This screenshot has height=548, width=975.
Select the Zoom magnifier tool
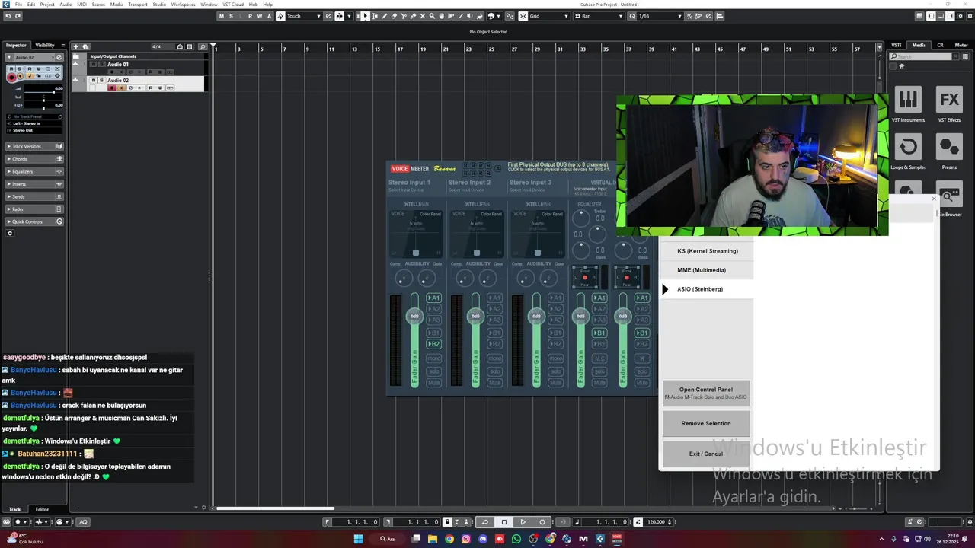[x=432, y=16]
